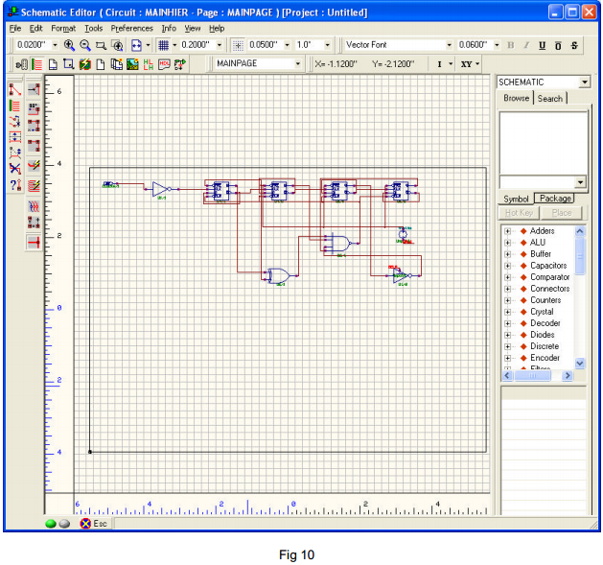Click the Hot Key button
603x565 pixels.
[519, 213]
